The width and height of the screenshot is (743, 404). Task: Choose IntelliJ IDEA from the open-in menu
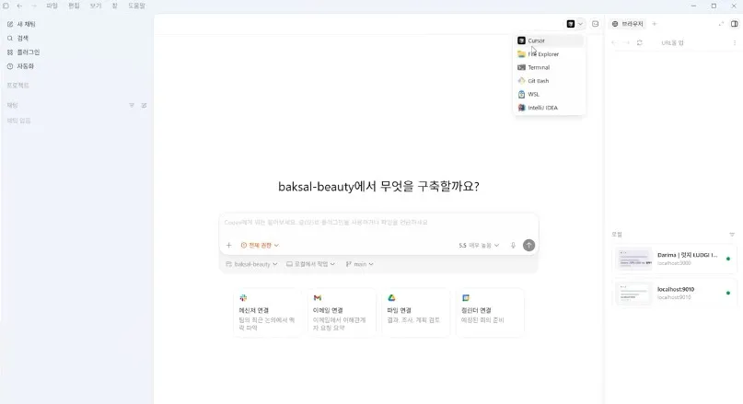550,108
